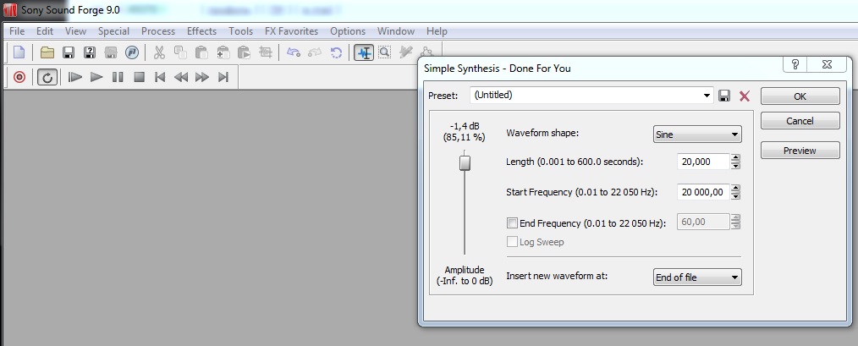This screenshot has height=346, width=858.
Task: Click the Repeat circular arrow icon
Action: click(337, 52)
